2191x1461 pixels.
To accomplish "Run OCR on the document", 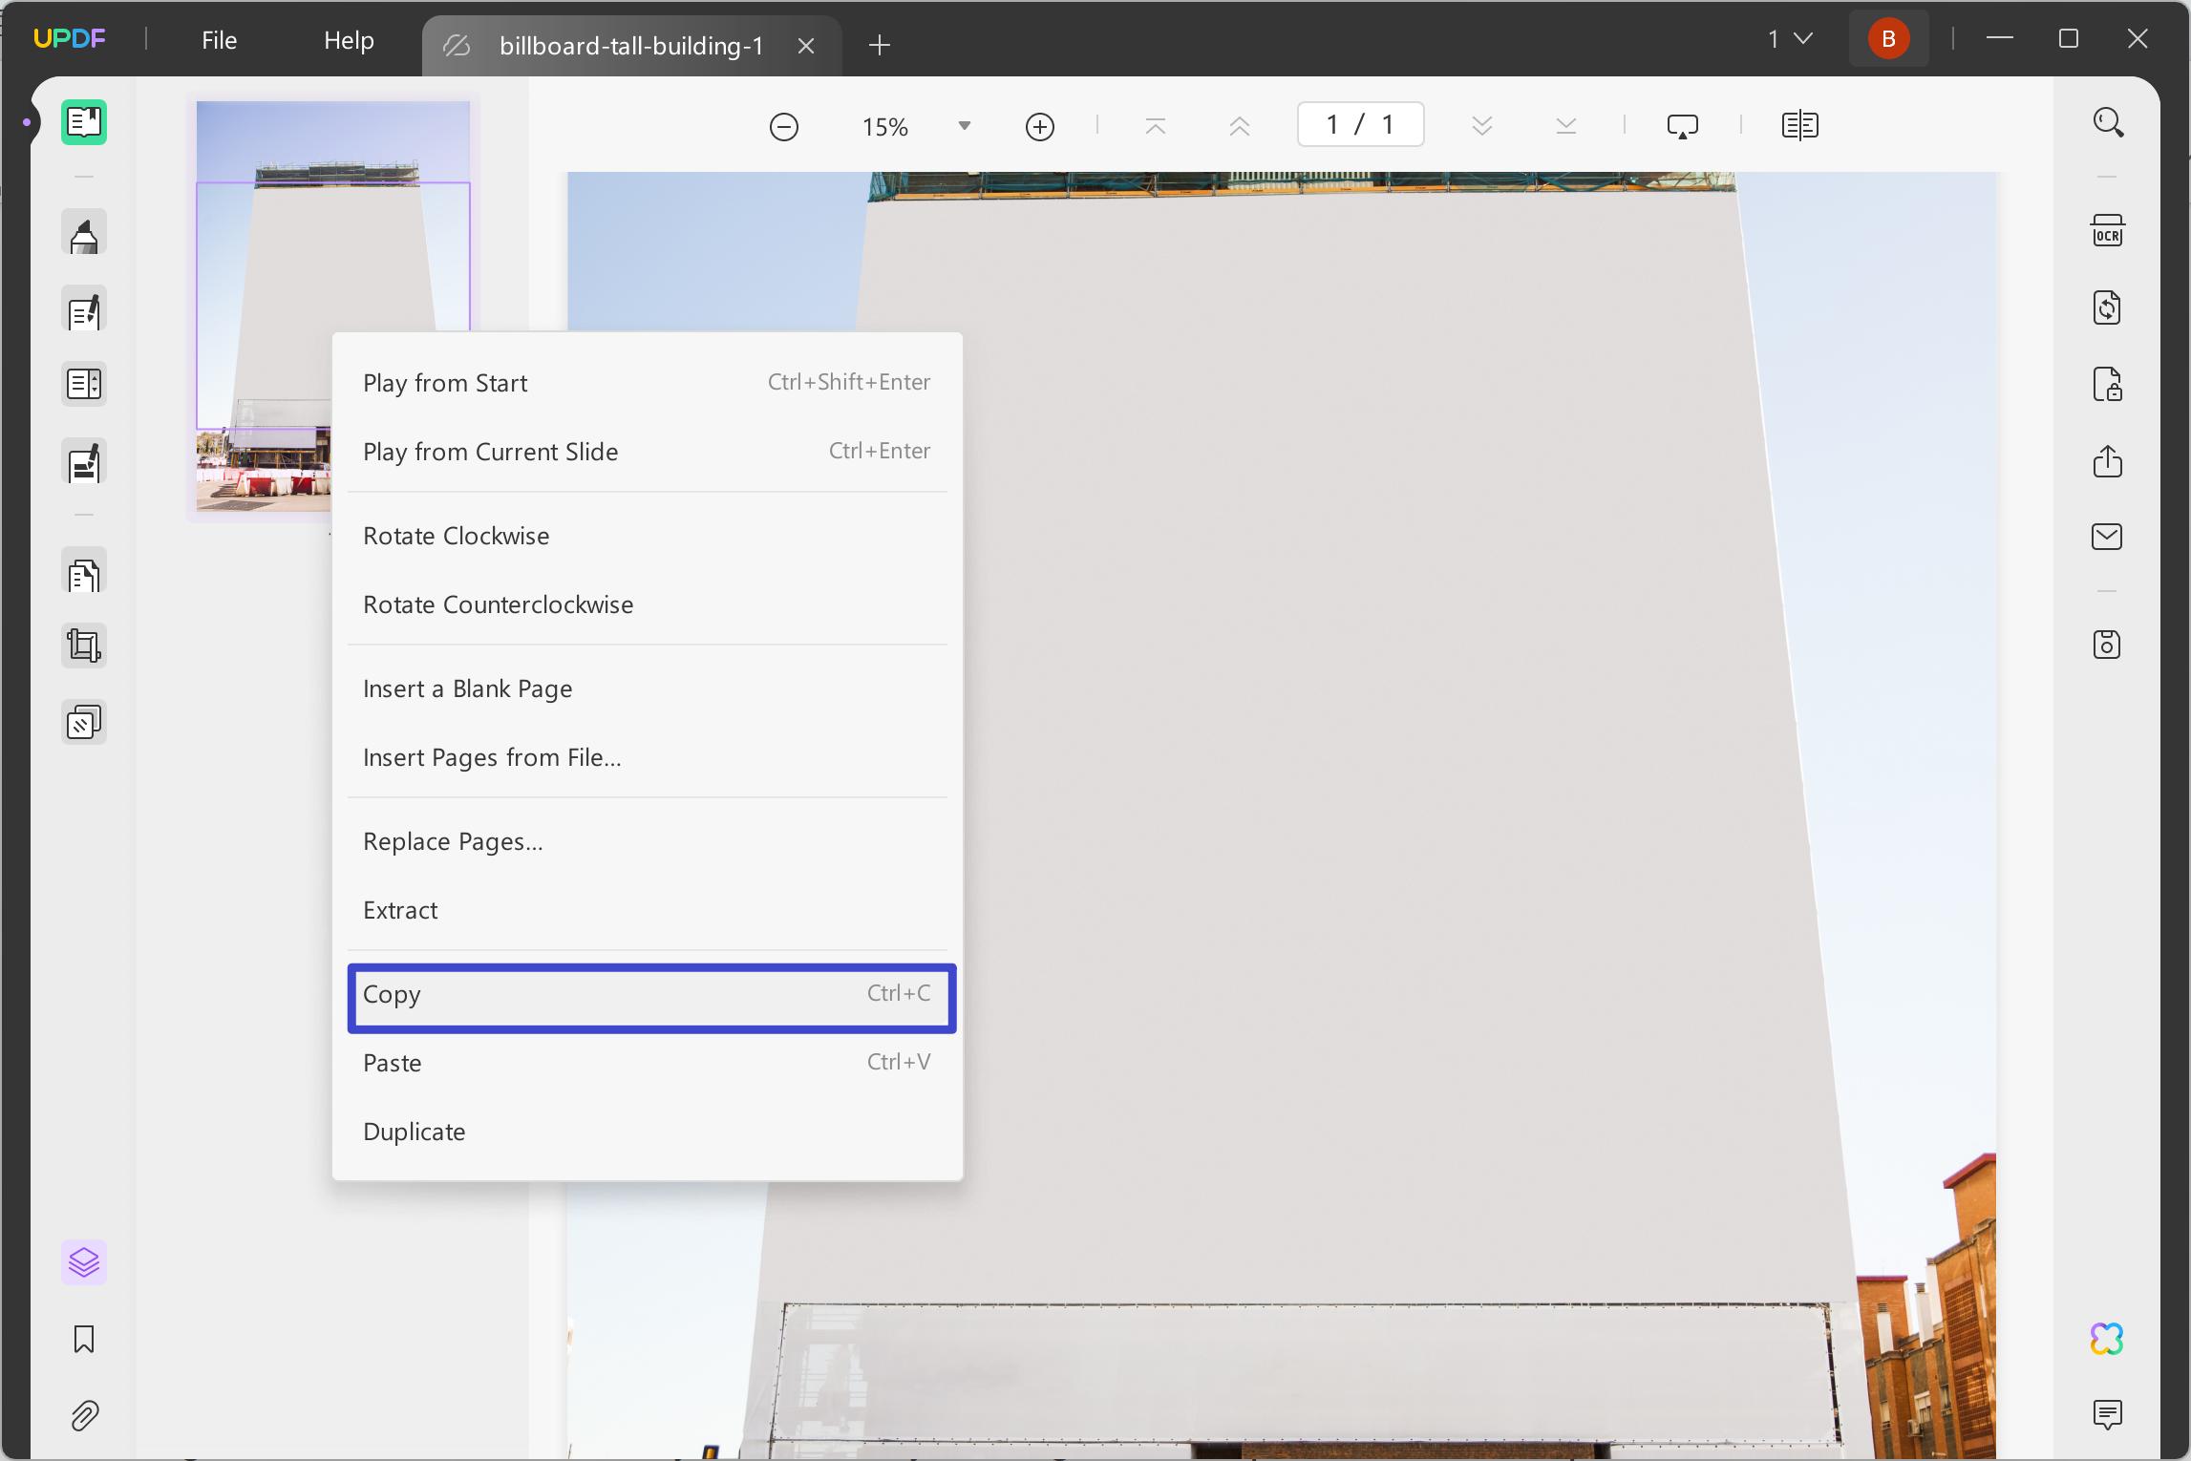I will (x=2108, y=229).
